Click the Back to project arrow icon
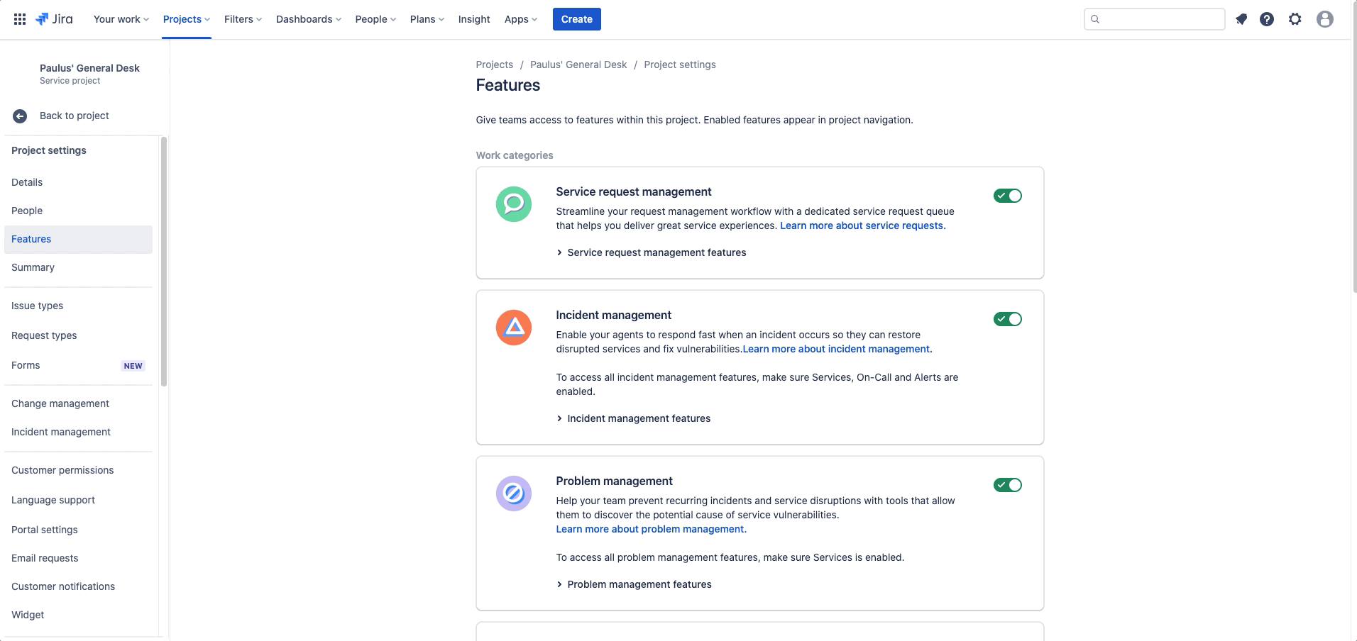Viewport: 1357px width, 641px height. [x=20, y=116]
